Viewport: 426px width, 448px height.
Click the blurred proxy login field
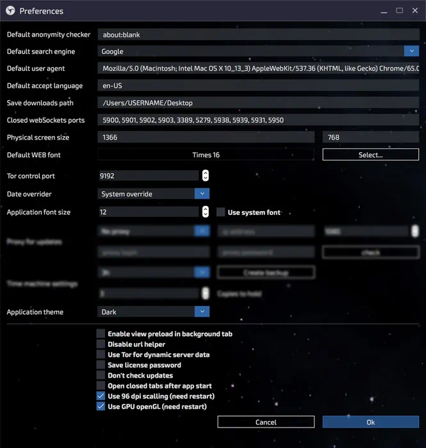(154, 253)
